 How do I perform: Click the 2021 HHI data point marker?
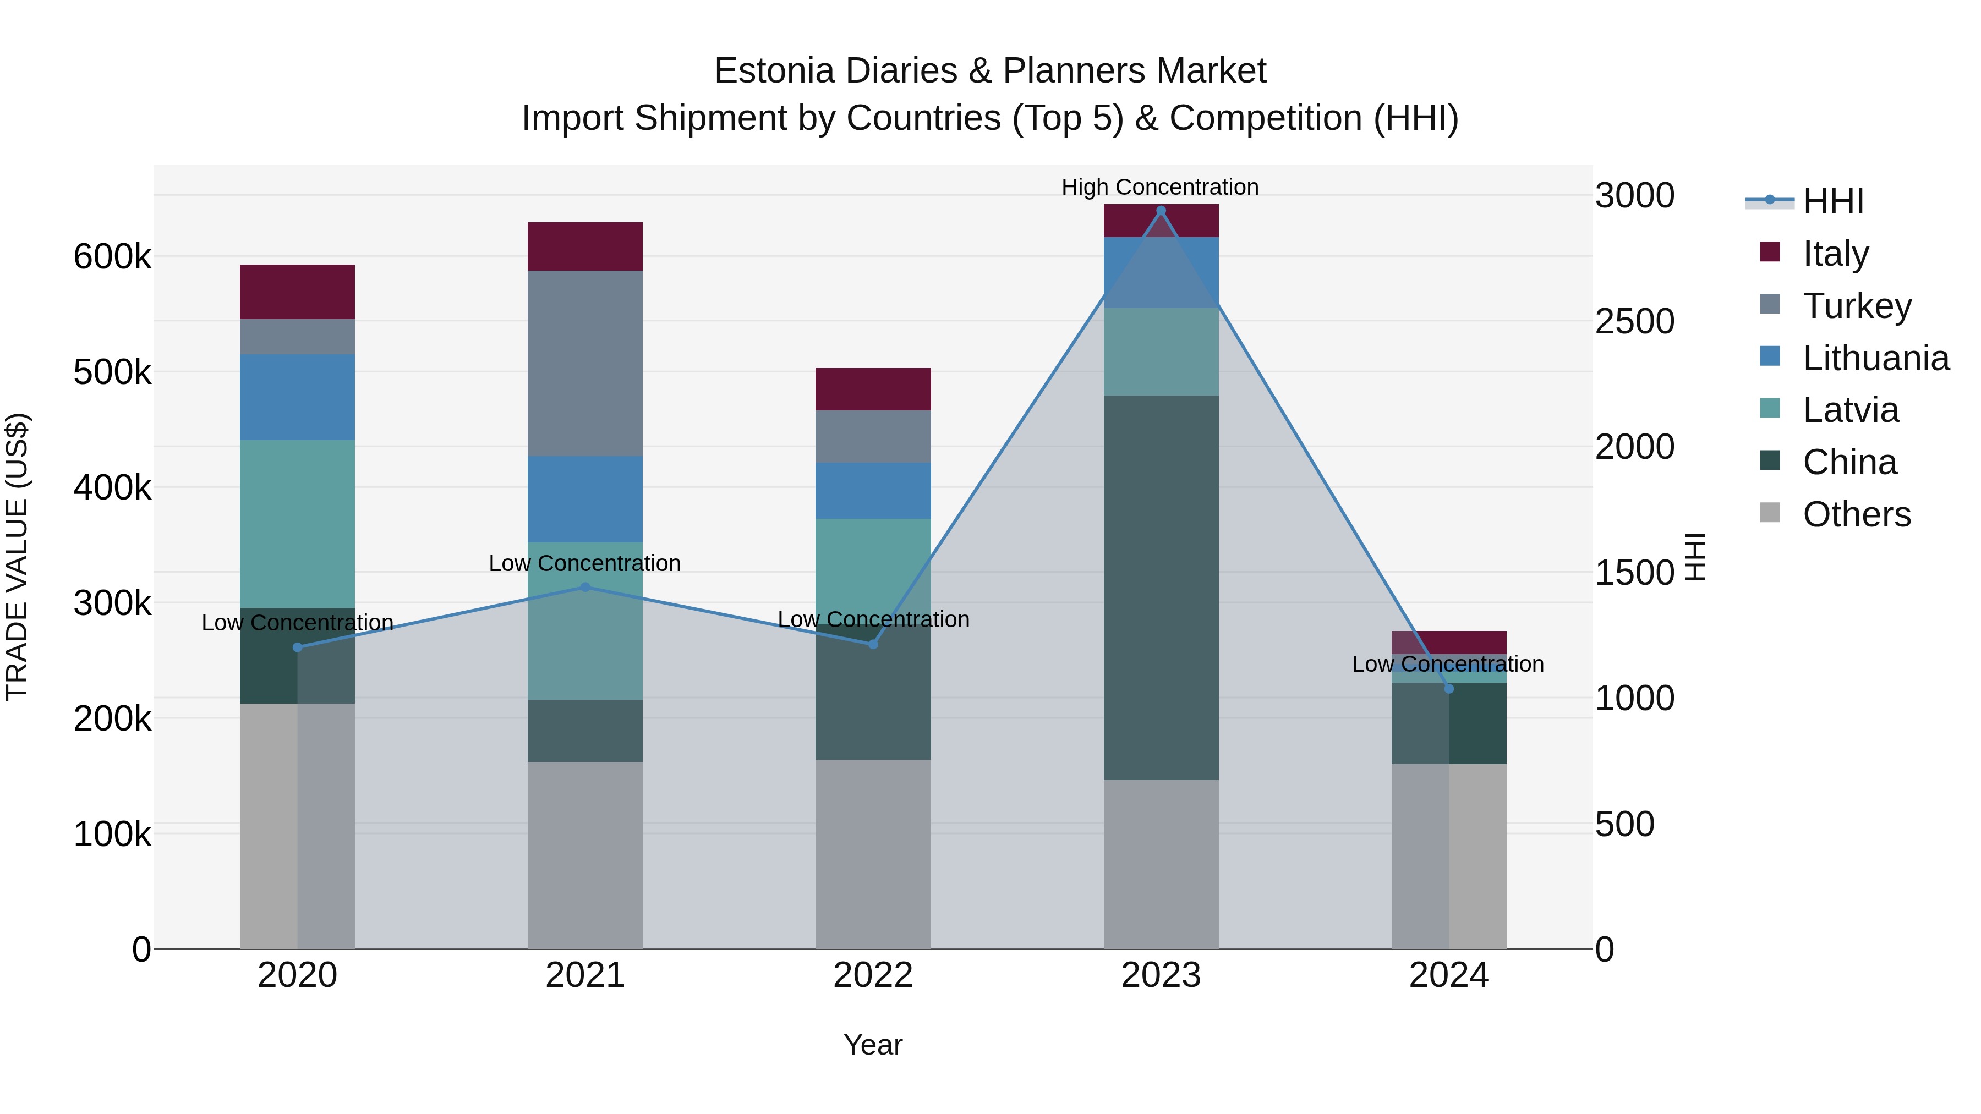pos(585,588)
